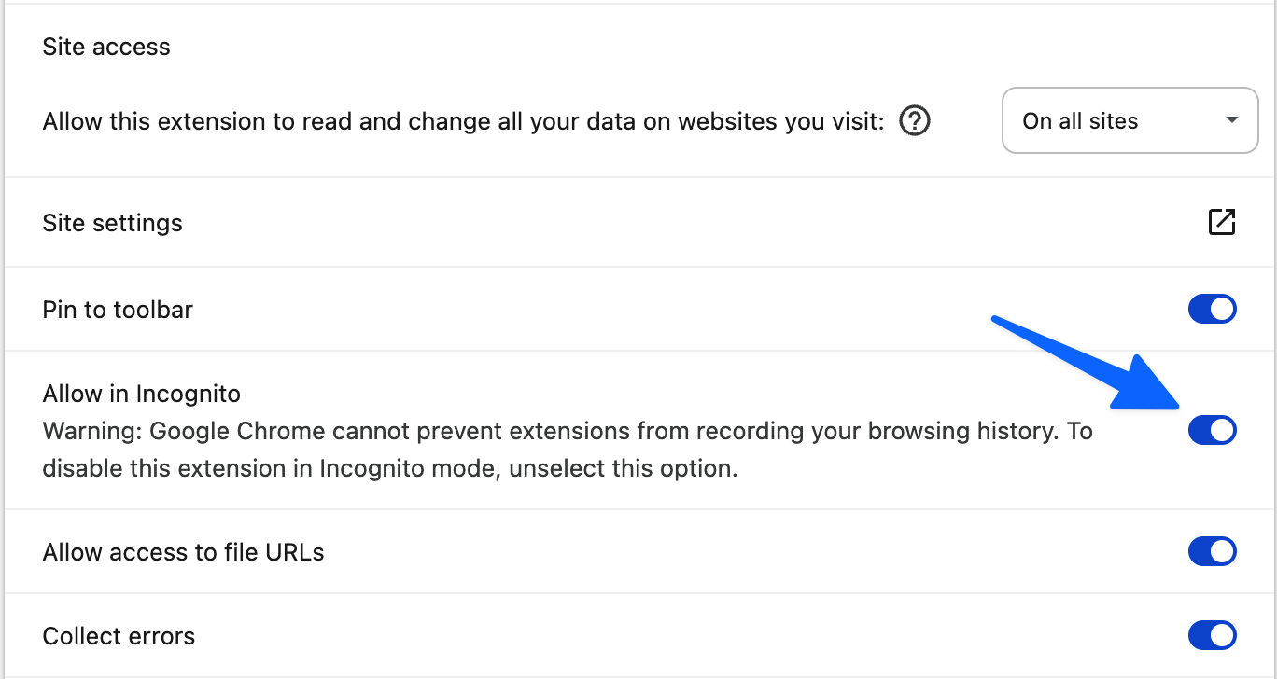Viewport: 1277px width, 679px height.
Task: Click the help tooltip icon after the permissions text
Action: click(x=915, y=120)
